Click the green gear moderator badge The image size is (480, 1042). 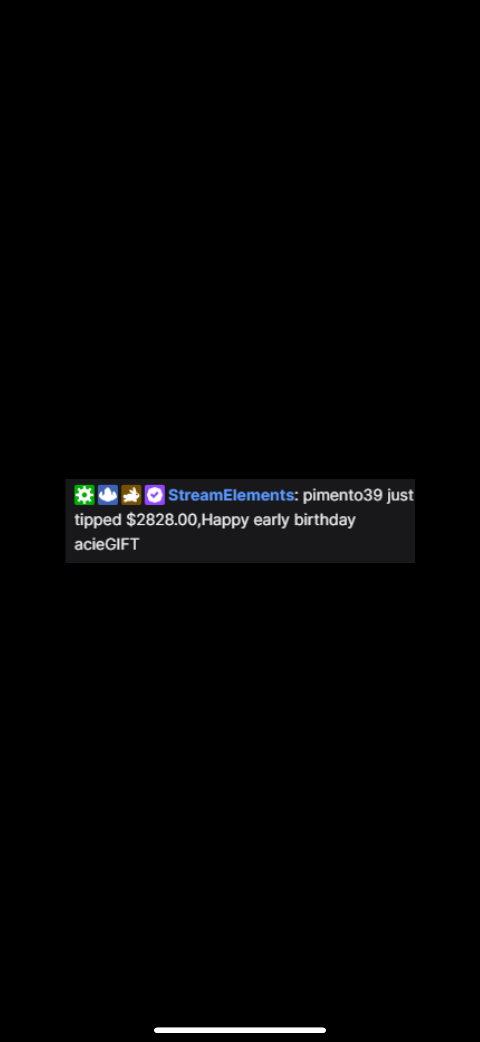click(84, 495)
